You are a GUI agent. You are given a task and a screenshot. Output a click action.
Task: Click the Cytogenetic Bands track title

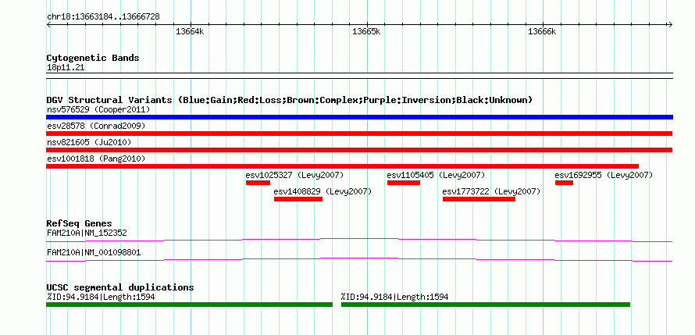click(x=93, y=58)
